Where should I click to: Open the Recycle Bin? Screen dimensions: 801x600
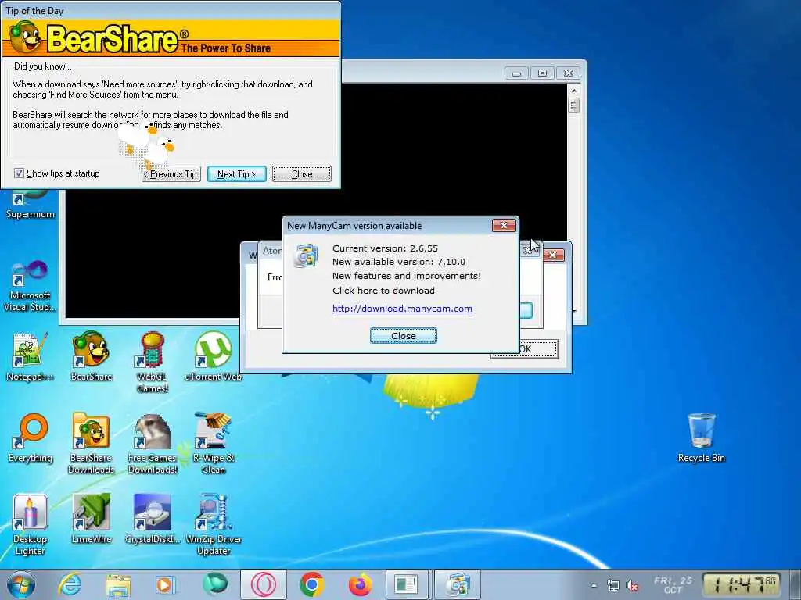tap(701, 437)
